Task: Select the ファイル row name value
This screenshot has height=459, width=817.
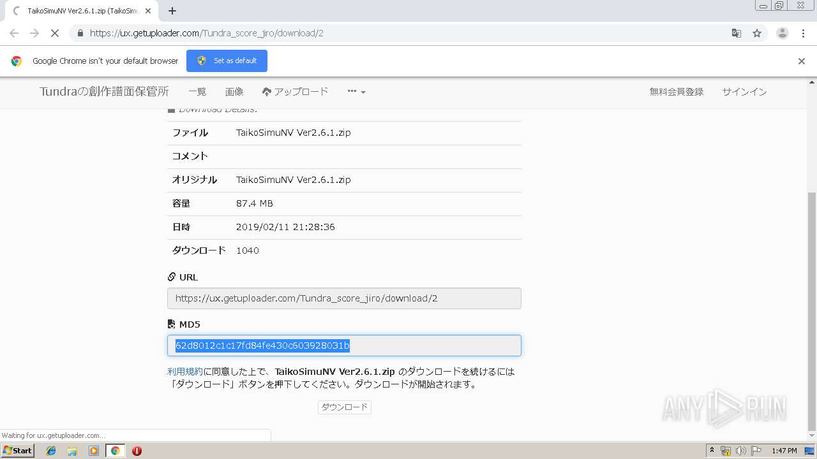Action: tap(293, 133)
